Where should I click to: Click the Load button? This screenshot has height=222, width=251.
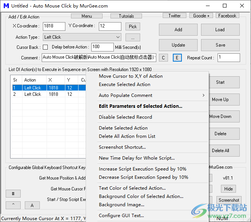click(220, 30)
